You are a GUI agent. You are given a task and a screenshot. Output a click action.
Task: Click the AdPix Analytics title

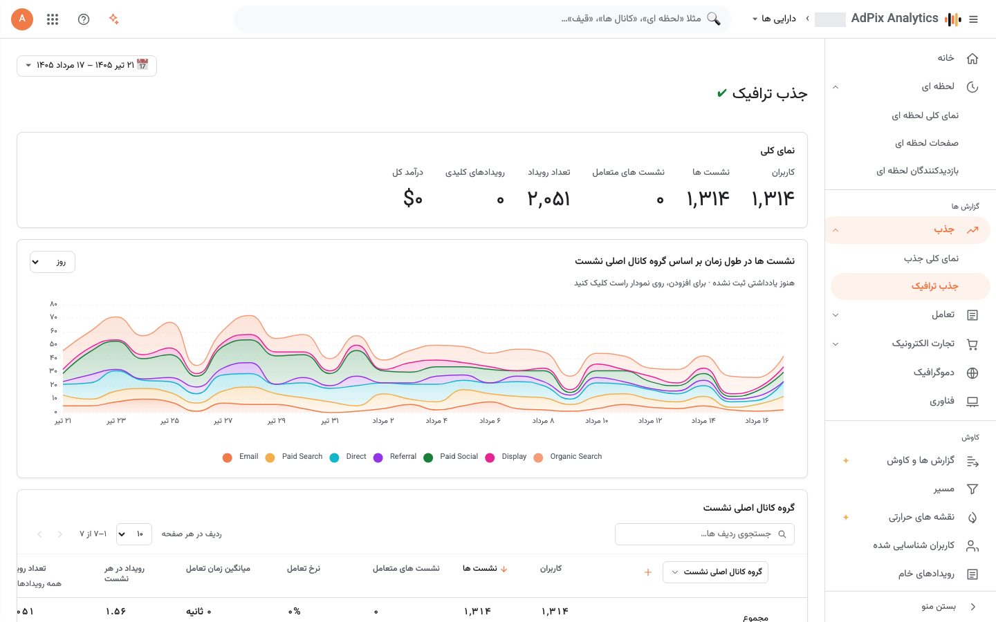pyautogui.click(x=894, y=19)
